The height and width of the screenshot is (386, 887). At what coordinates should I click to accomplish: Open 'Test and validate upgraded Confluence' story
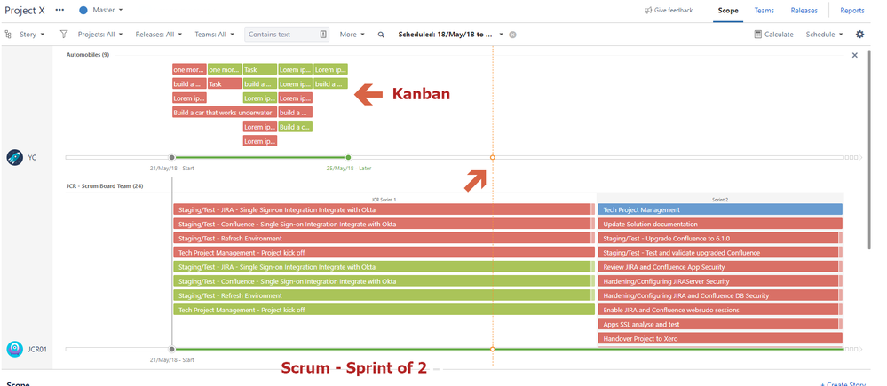pos(720,253)
